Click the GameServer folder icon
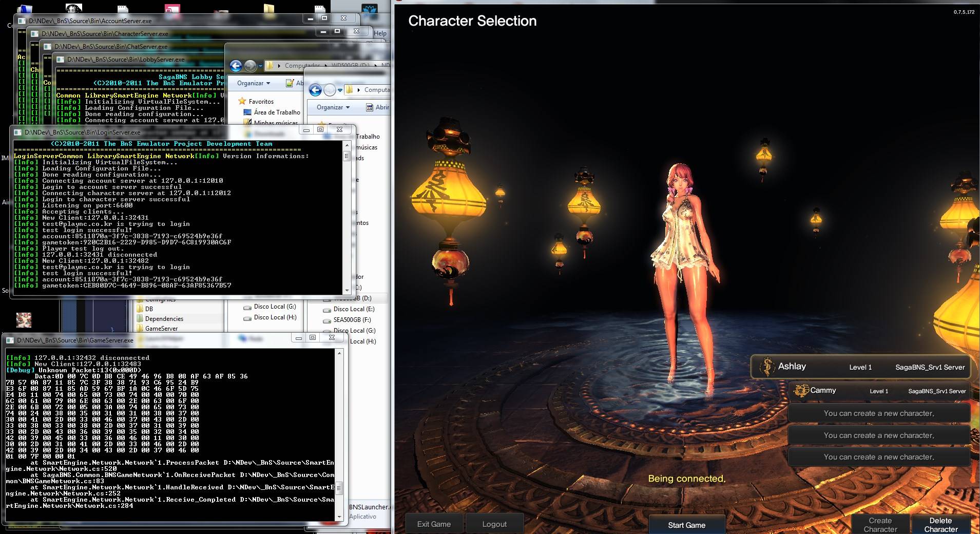Viewport: 980px width, 534px height. [140, 328]
